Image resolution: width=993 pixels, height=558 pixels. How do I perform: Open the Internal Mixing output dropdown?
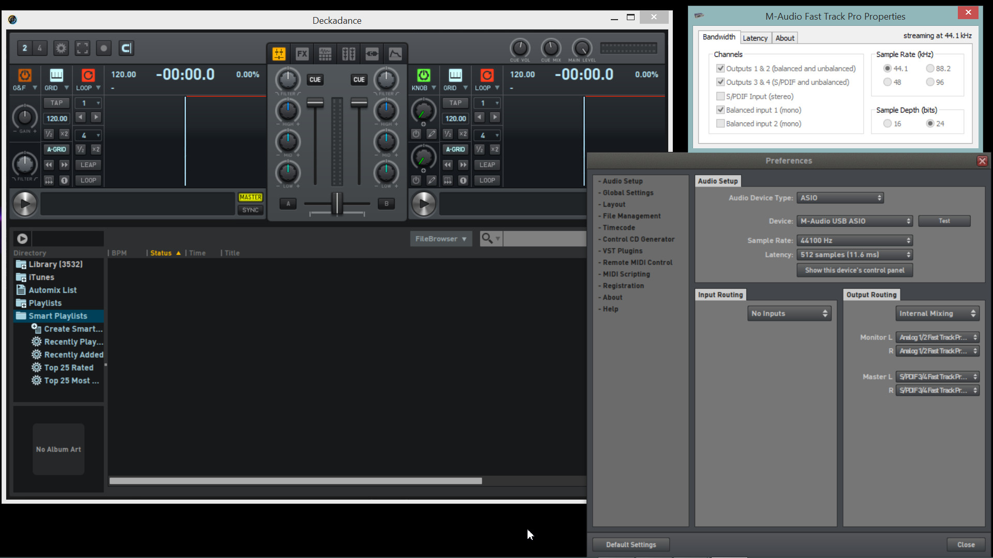(938, 314)
